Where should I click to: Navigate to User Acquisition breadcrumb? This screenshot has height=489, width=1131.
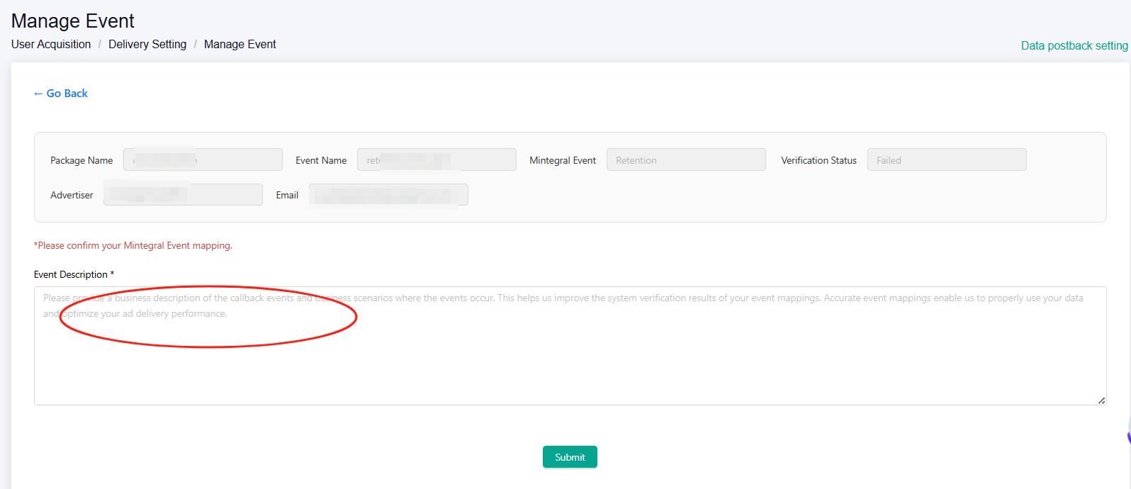pyautogui.click(x=51, y=44)
